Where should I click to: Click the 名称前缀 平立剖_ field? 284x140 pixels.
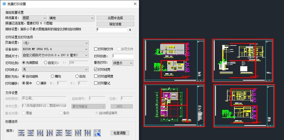point(44,98)
